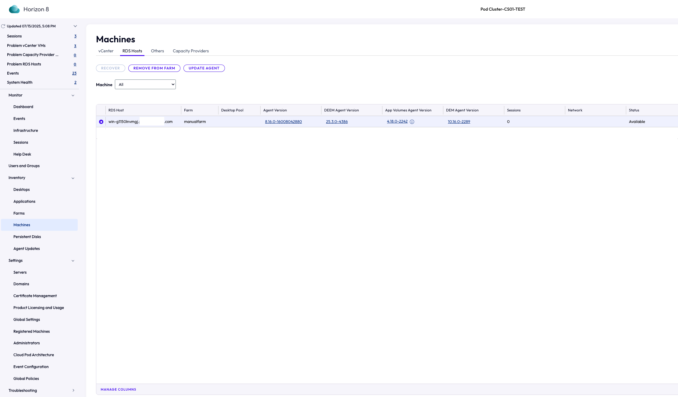Viewport: 678px width, 397px height.
Task: Collapse the Inventory section
Action: point(73,178)
